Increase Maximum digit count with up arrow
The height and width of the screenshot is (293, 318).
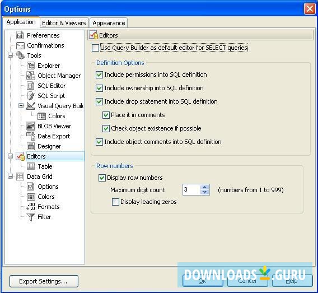click(205, 187)
